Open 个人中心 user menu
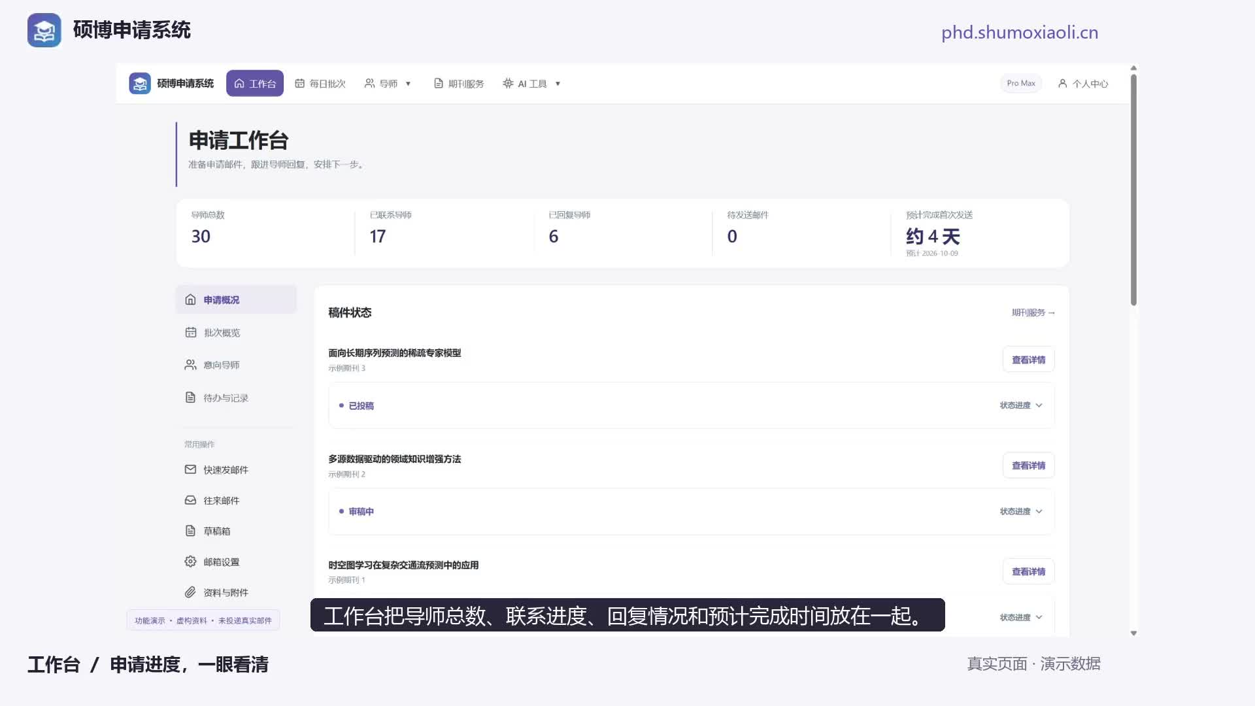1255x706 pixels. pyautogui.click(x=1083, y=84)
